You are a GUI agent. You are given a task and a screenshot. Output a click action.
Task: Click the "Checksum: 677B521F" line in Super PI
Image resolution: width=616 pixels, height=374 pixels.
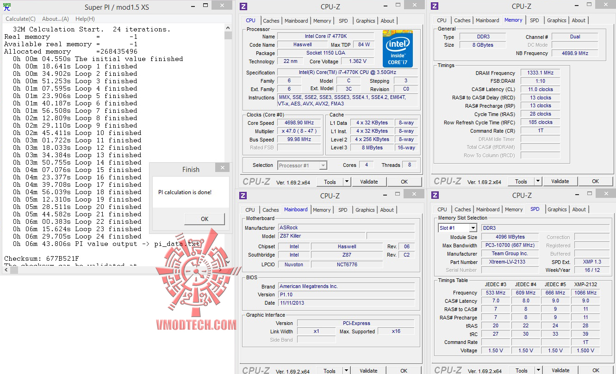point(42,258)
